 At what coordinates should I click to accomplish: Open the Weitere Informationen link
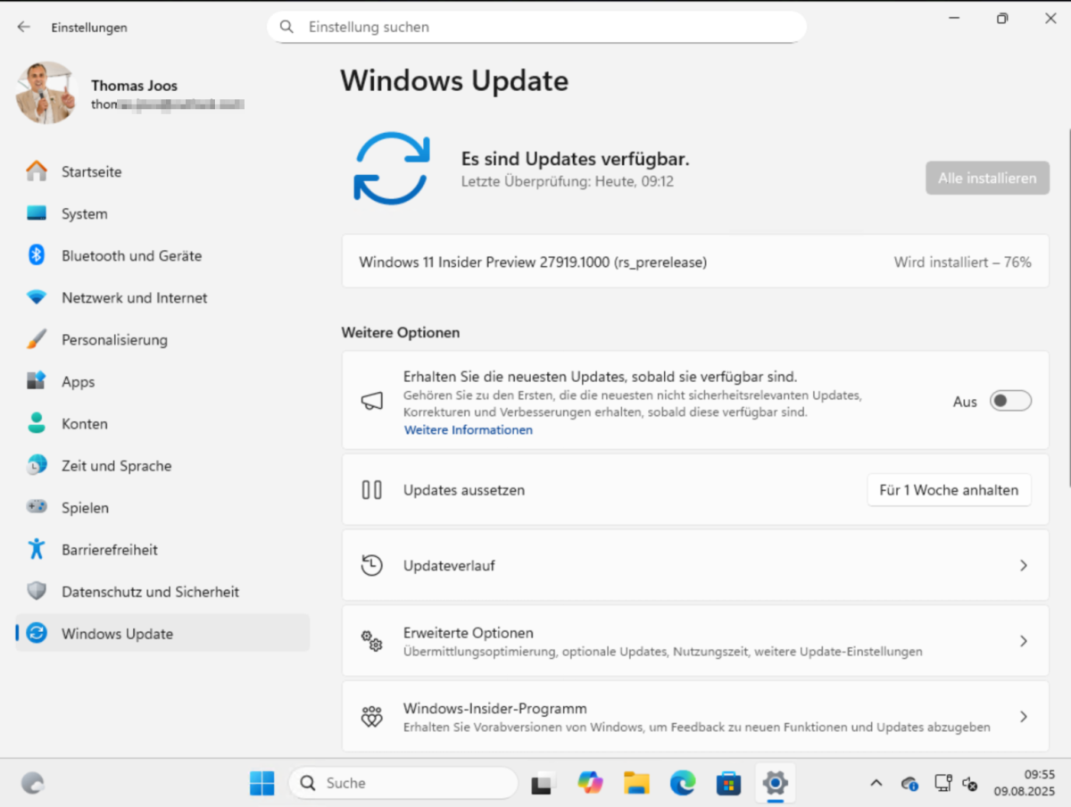point(468,429)
